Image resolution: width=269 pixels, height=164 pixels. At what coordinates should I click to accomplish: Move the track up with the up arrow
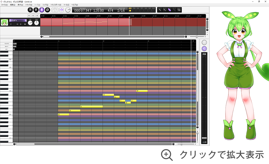(33, 16)
